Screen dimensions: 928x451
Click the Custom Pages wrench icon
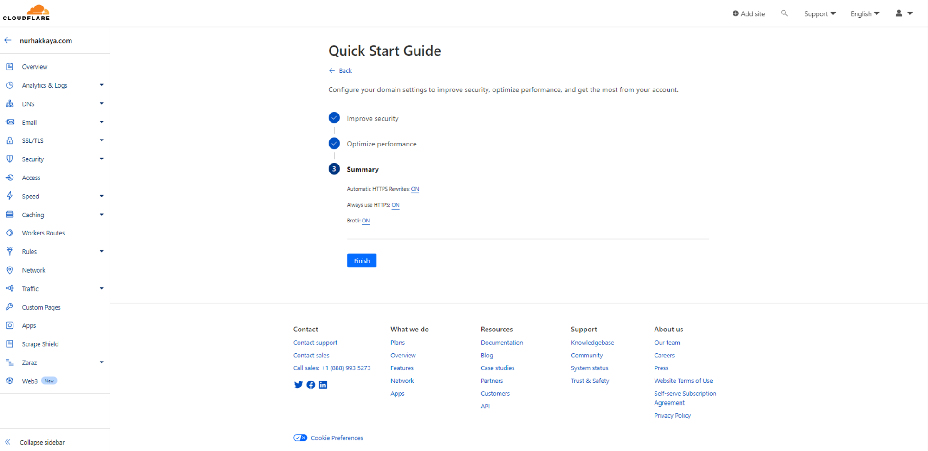point(10,307)
